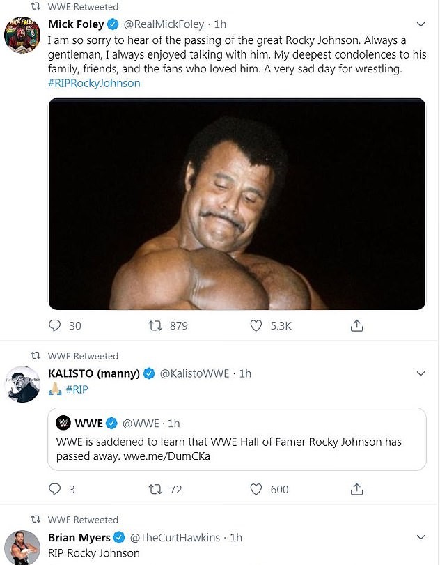The height and width of the screenshot is (565, 440).
Task: Like Mick Foley's tweet
Action: click(x=256, y=325)
